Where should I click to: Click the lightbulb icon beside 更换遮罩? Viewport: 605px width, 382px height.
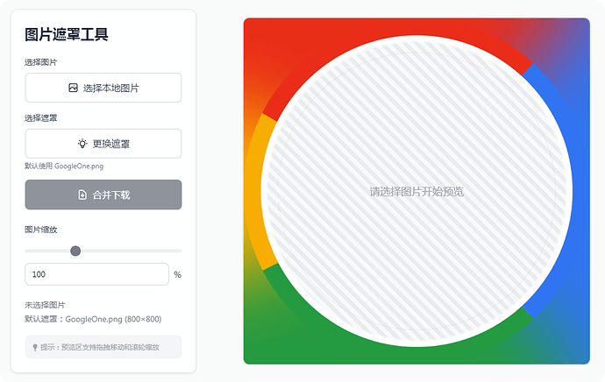coord(82,144)
